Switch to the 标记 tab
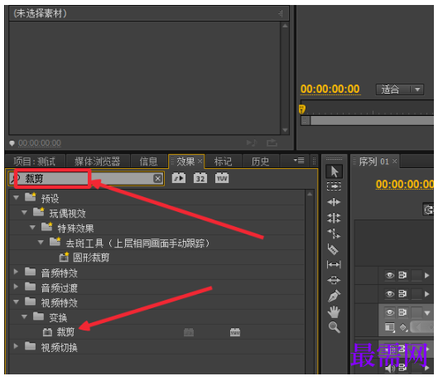443x381 pixels. point(223,162)
